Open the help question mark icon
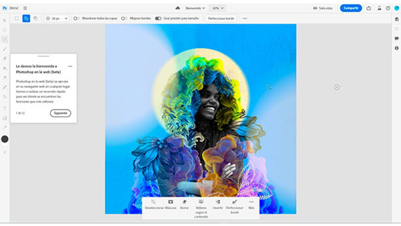Viewport: 401px width, 226px height. coord(388,8)
